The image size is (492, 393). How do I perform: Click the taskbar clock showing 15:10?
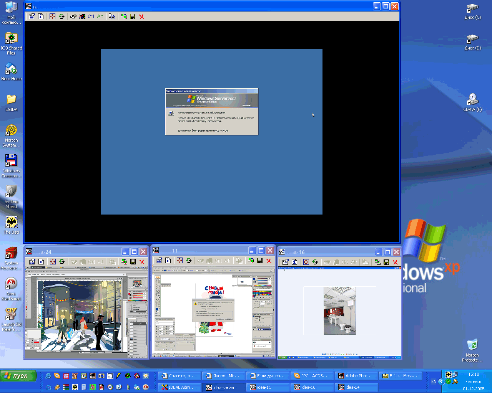tap(474, 374)
